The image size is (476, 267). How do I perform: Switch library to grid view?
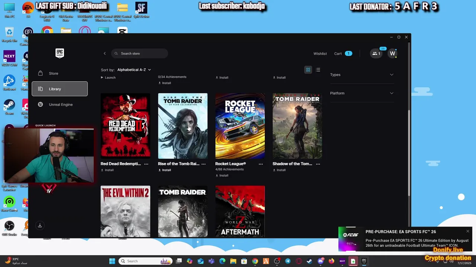308,70
